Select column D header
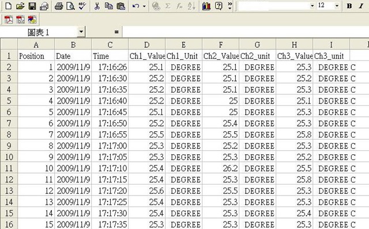The height and width of the screenshot is (229, 369). point(146,44)
